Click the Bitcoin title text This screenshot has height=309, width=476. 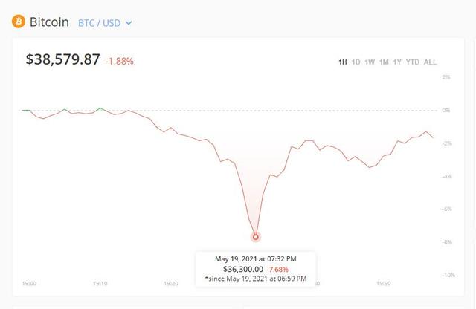[49, 22]
